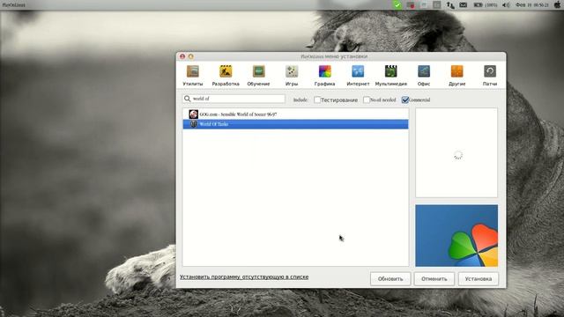Click PlayOnLinux title in the top panel
Image resolution: width=564 pixels, height=317 pixels.
[x=14, y=5]
